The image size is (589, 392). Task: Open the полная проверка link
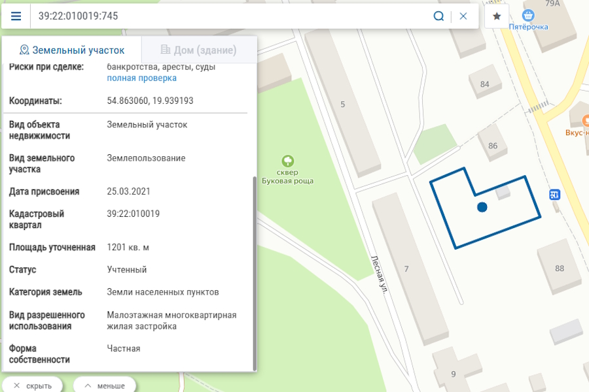(141, 78)
